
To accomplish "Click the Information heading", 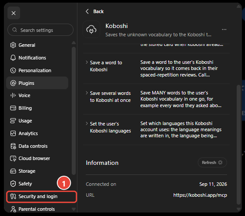I will coord(102,163).
